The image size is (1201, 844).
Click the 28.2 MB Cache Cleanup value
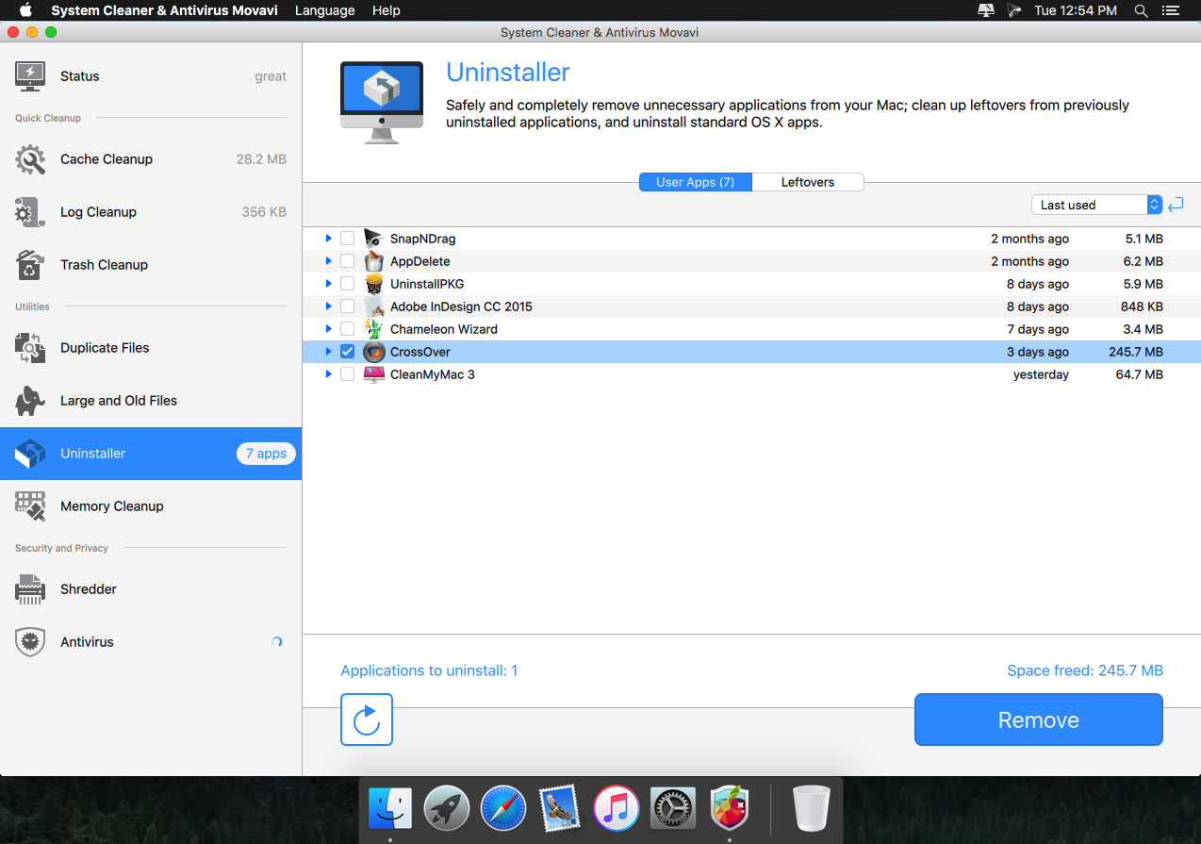click(x=261, y=159)
